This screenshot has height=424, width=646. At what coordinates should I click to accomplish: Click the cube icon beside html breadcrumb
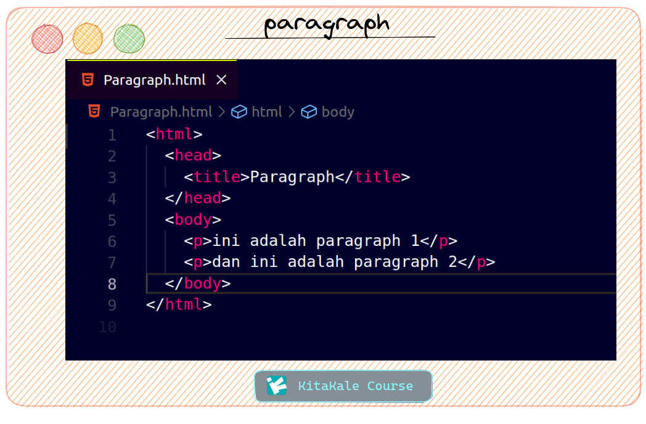click(x=239, y=112)
